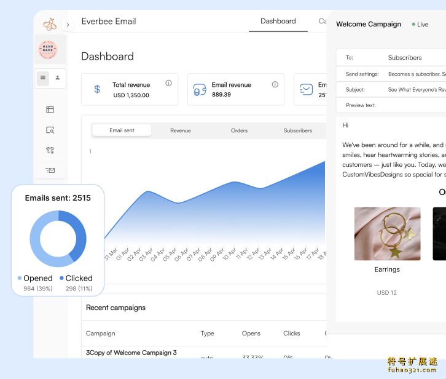Click the Recent campaigns heading
The height and width of the screenshot is (379, 446).
(115, 308)
